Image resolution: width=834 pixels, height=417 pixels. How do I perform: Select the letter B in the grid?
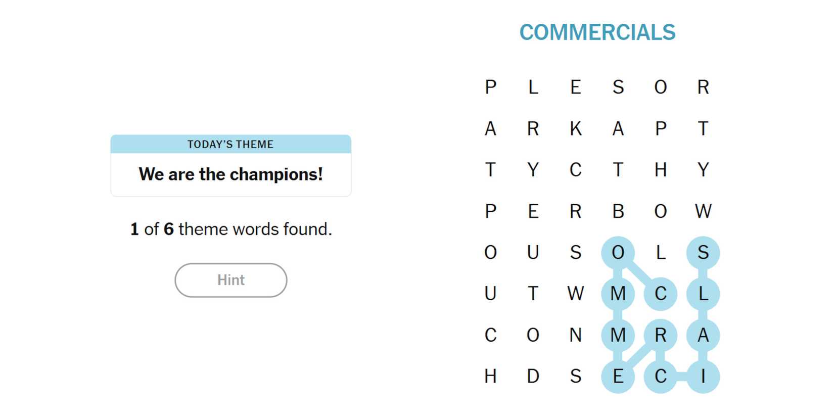tap(618, 211)
